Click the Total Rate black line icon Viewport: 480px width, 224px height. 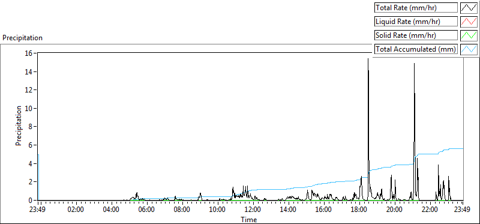click(469, 8)
